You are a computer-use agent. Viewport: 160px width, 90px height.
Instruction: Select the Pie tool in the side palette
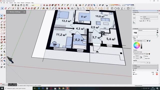4,33
